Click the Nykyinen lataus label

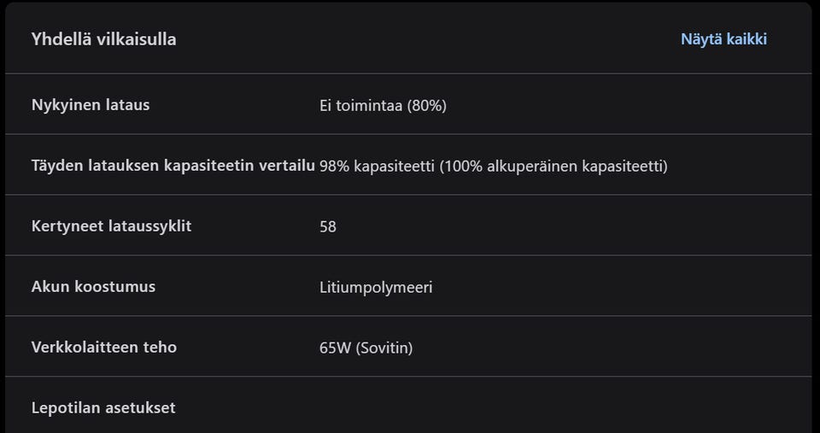click(x=91, y=105)
